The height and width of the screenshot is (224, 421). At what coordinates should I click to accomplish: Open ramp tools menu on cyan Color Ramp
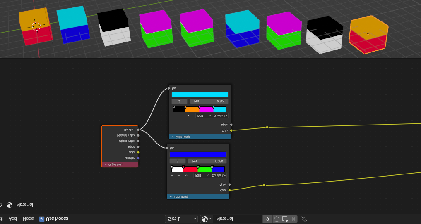click(x=188, y=116)
